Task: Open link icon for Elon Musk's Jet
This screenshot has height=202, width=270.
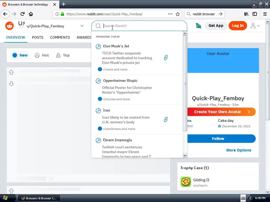Action: [166, 58]
